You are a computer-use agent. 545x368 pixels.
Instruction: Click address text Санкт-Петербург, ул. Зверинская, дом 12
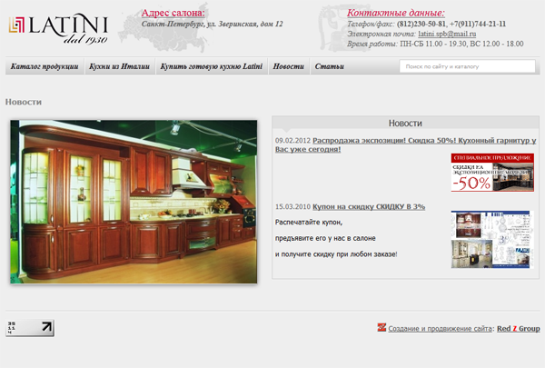point(212,24)
